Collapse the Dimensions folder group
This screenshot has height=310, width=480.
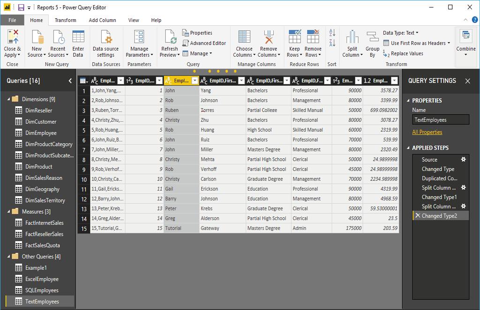point(8,99)
